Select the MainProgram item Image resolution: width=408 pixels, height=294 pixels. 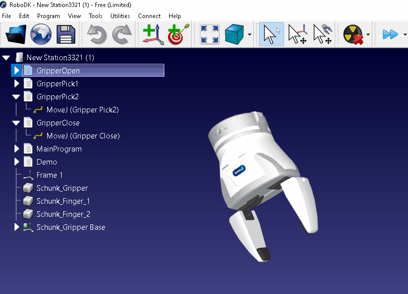click(59, 149)
